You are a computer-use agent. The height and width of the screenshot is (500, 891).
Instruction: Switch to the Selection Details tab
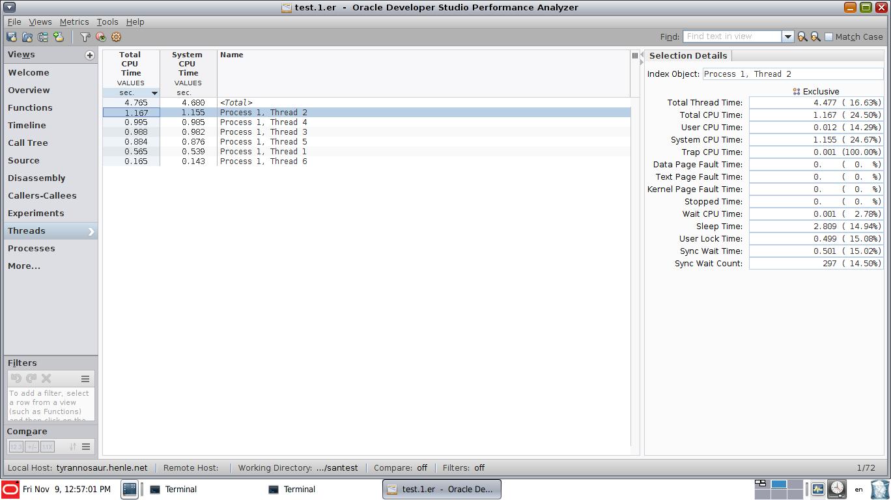[688, 56]
